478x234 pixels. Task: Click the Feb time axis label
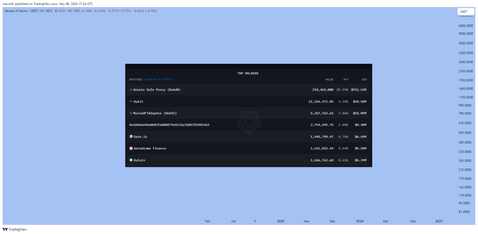208,221
